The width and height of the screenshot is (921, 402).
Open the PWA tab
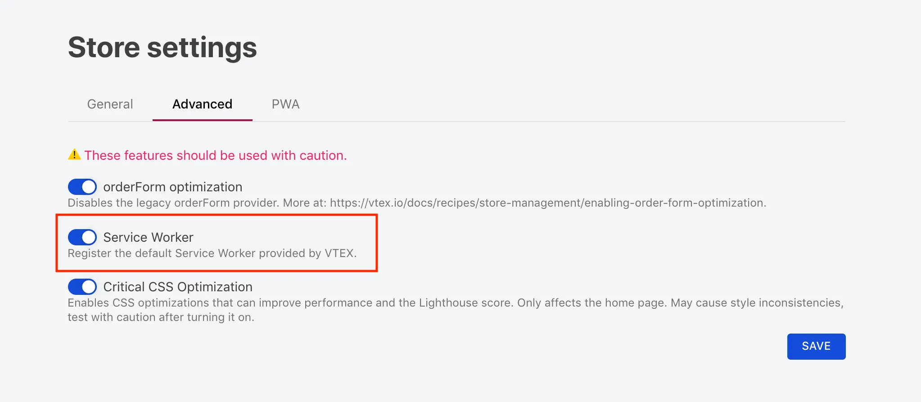285,104
